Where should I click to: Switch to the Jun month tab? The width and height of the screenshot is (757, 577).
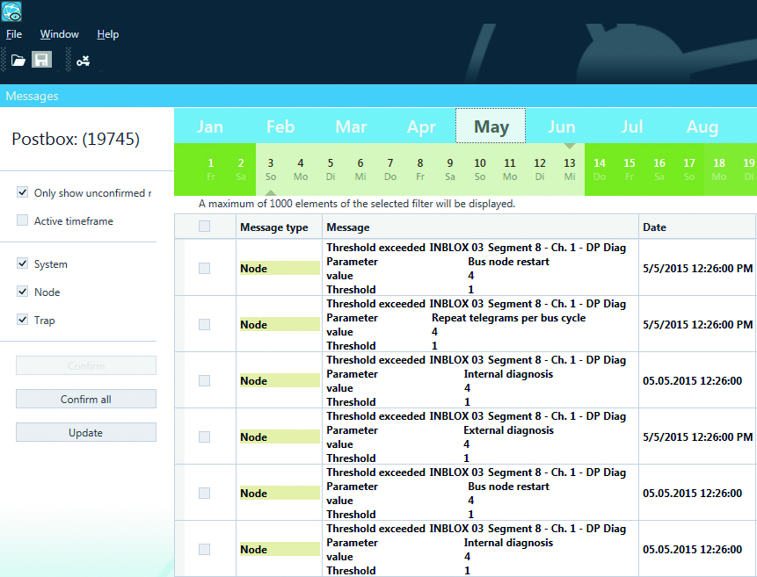tap(561, 126)
